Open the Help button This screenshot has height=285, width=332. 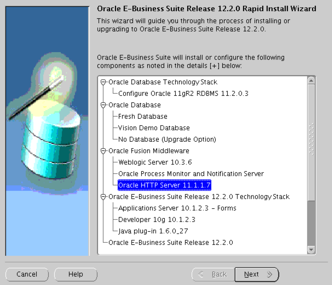click(x=76, y=274)
